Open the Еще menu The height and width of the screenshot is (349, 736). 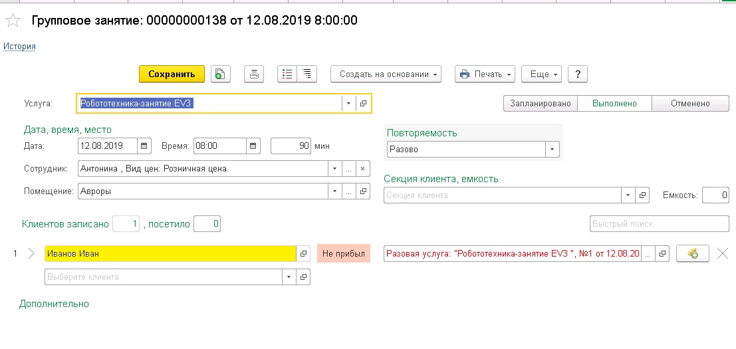coord(542,74)
